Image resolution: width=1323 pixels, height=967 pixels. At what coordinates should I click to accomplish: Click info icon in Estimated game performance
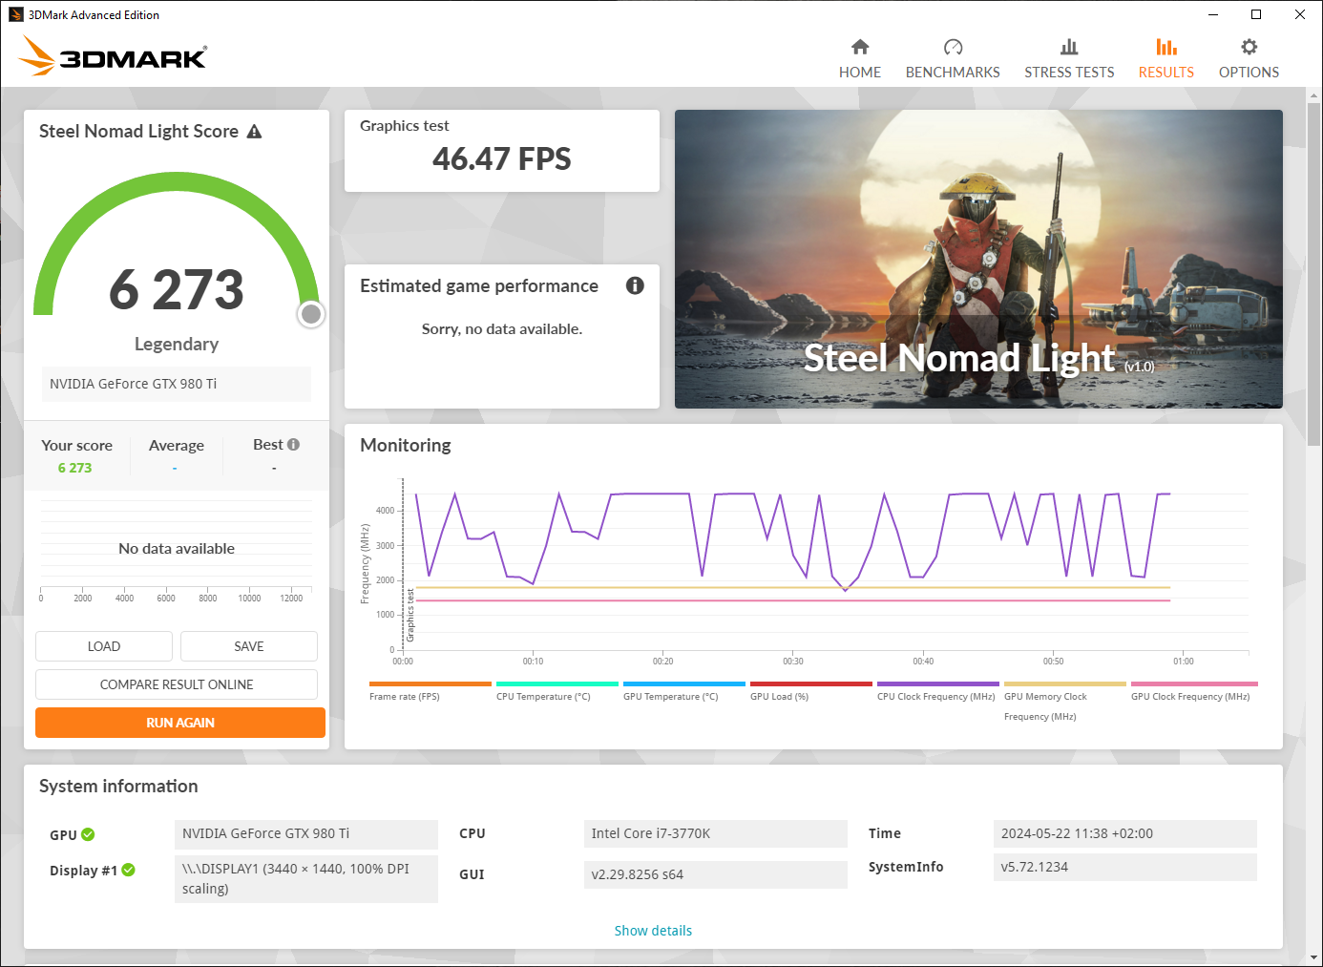click(635, 285)
